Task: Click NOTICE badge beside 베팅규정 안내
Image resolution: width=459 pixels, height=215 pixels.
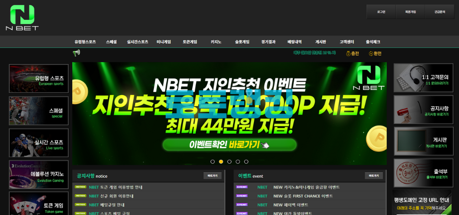Action: [x=81, y=204]
